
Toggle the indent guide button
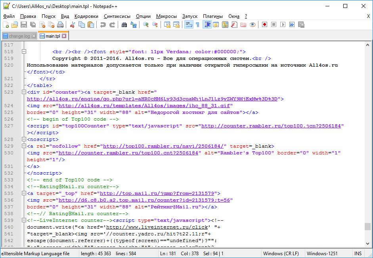tap(207, 25)
